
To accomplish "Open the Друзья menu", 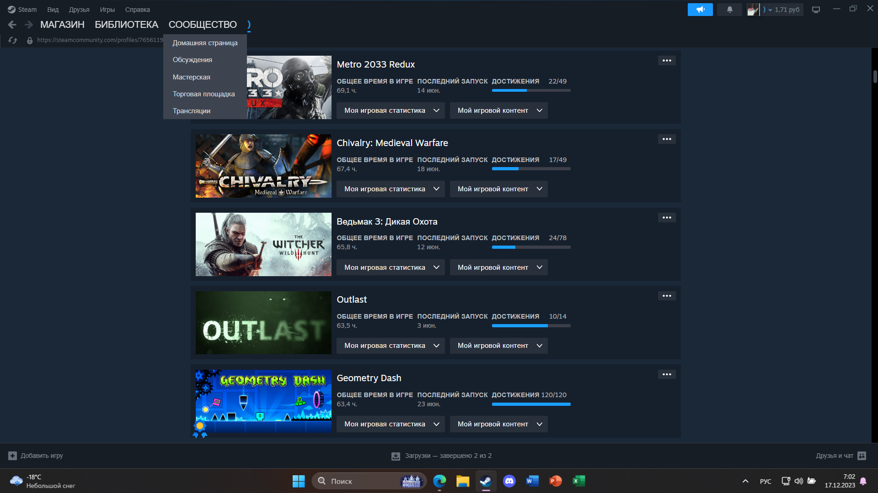I will coord(79,10).
